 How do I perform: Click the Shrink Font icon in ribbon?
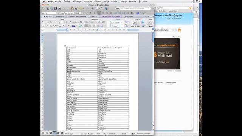[x=71, y=22]
